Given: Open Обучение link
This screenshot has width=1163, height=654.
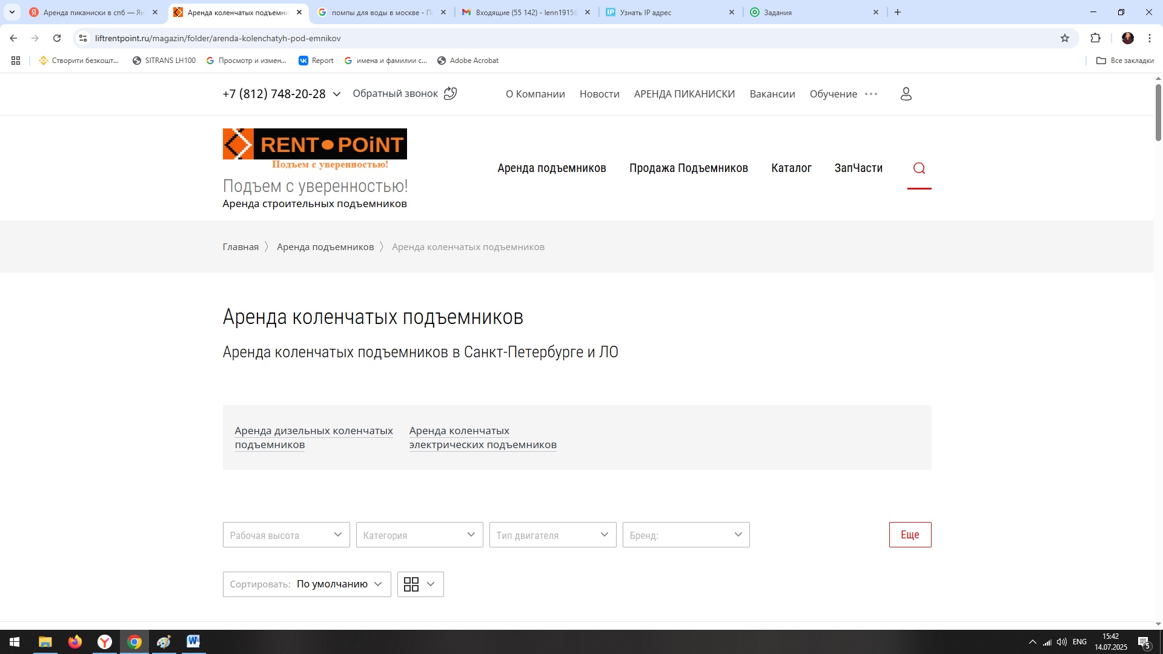Looking at the screenshot, I should coord(833,94).
